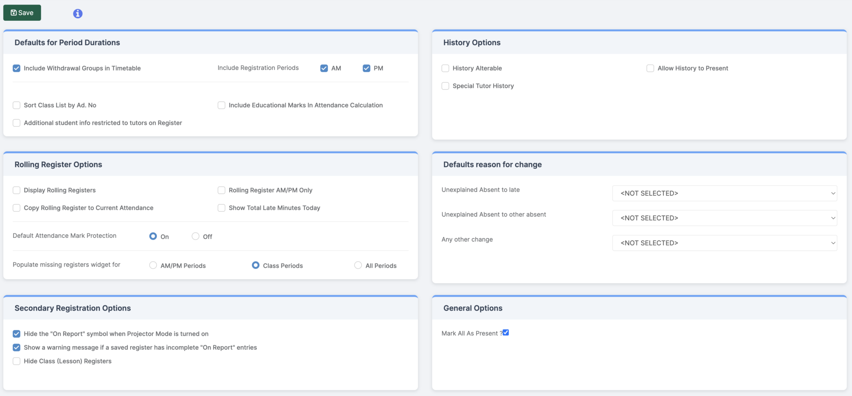The width and height of the screenshot is (852, 396).
Task: Choose AM/PM Periods radio option
Action: (x=153, y=265)
